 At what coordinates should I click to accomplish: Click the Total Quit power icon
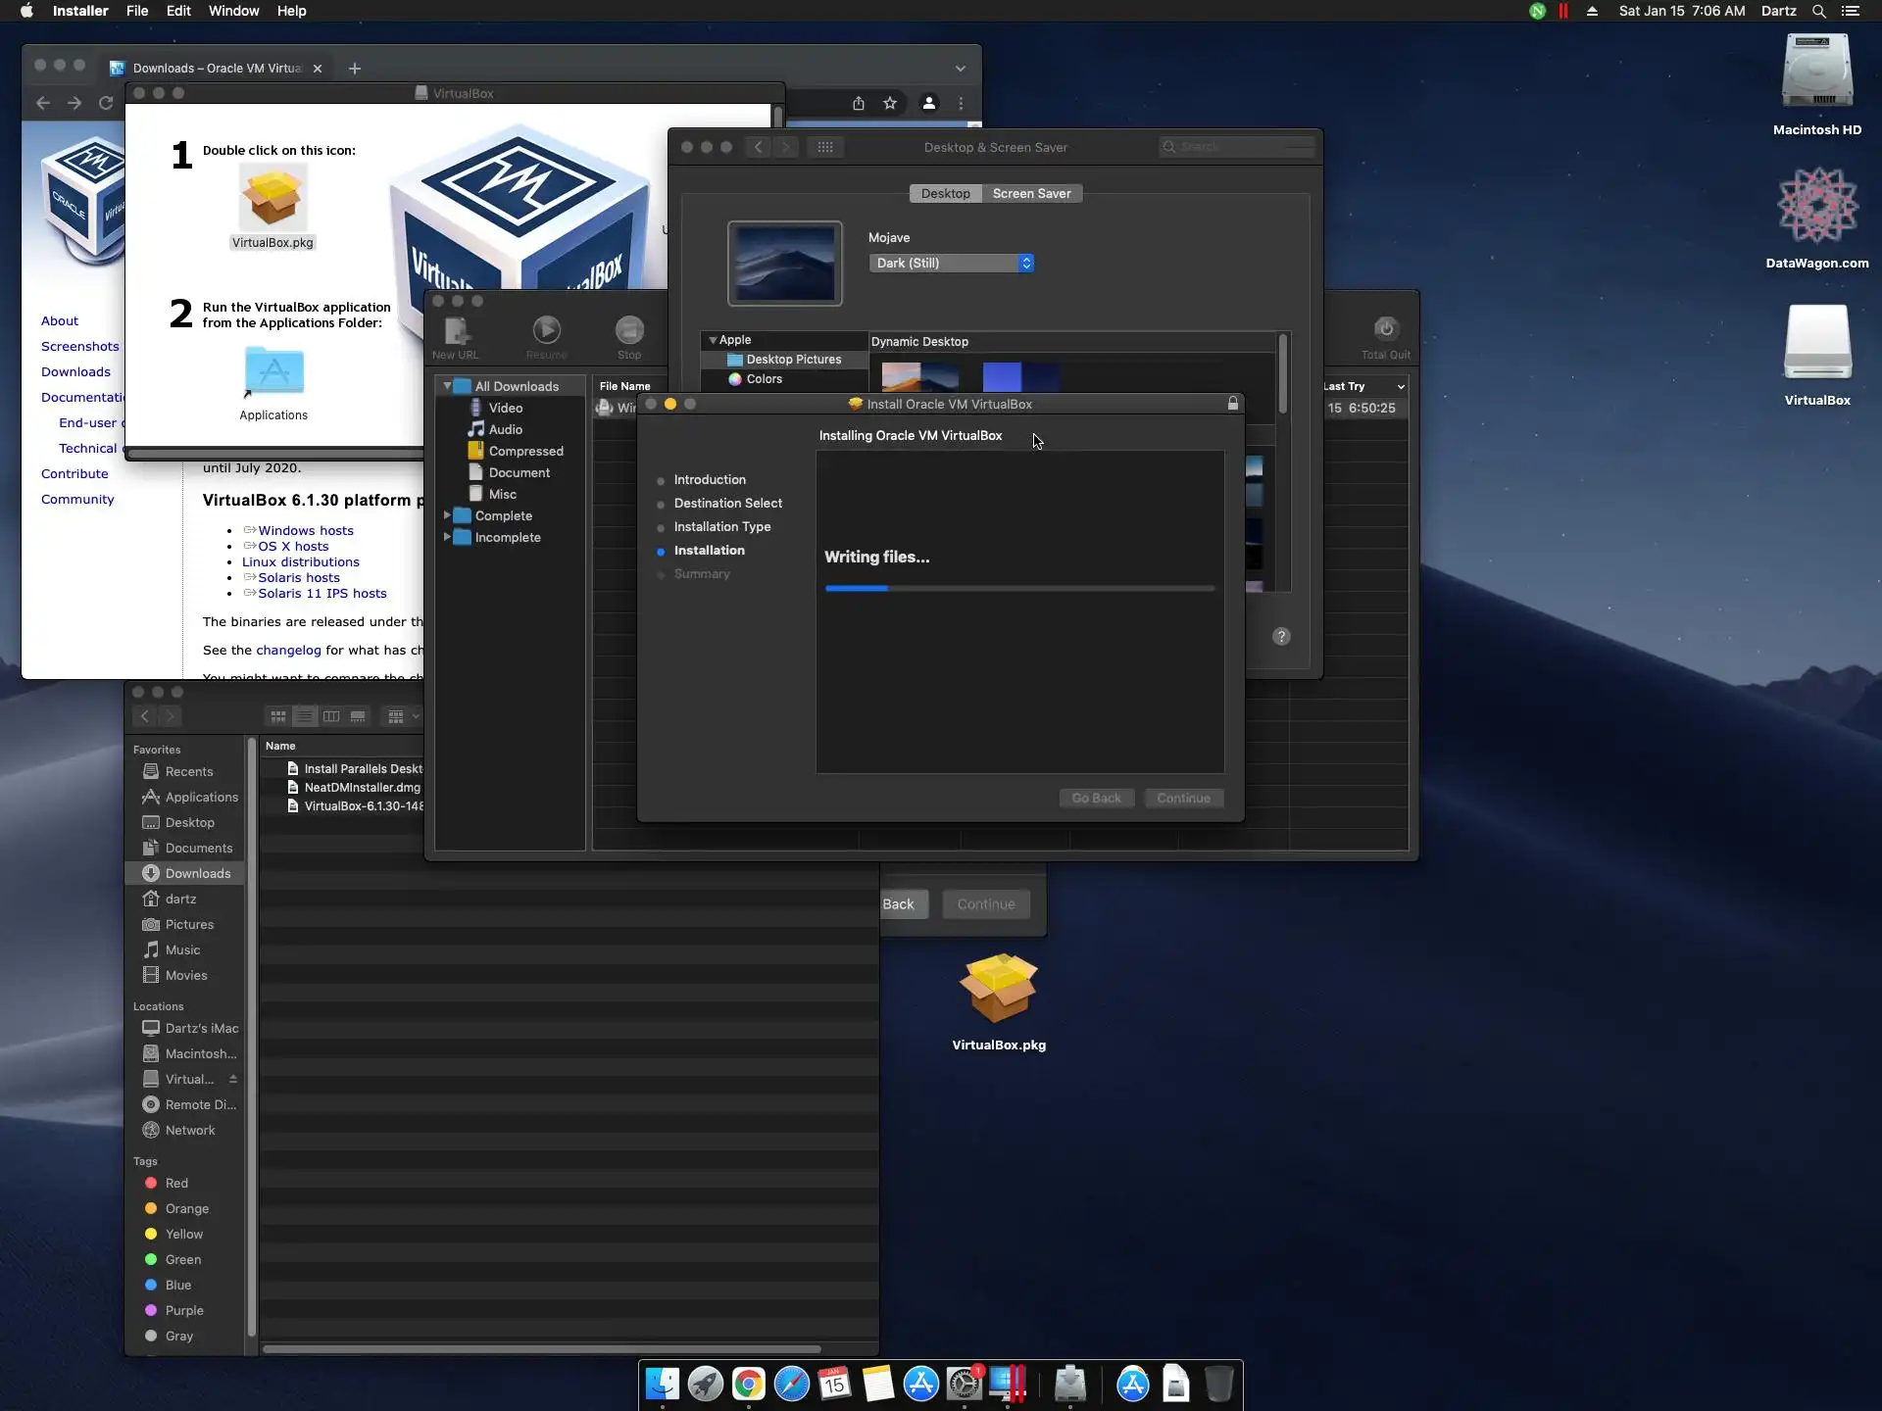(x=1385, y=329)
